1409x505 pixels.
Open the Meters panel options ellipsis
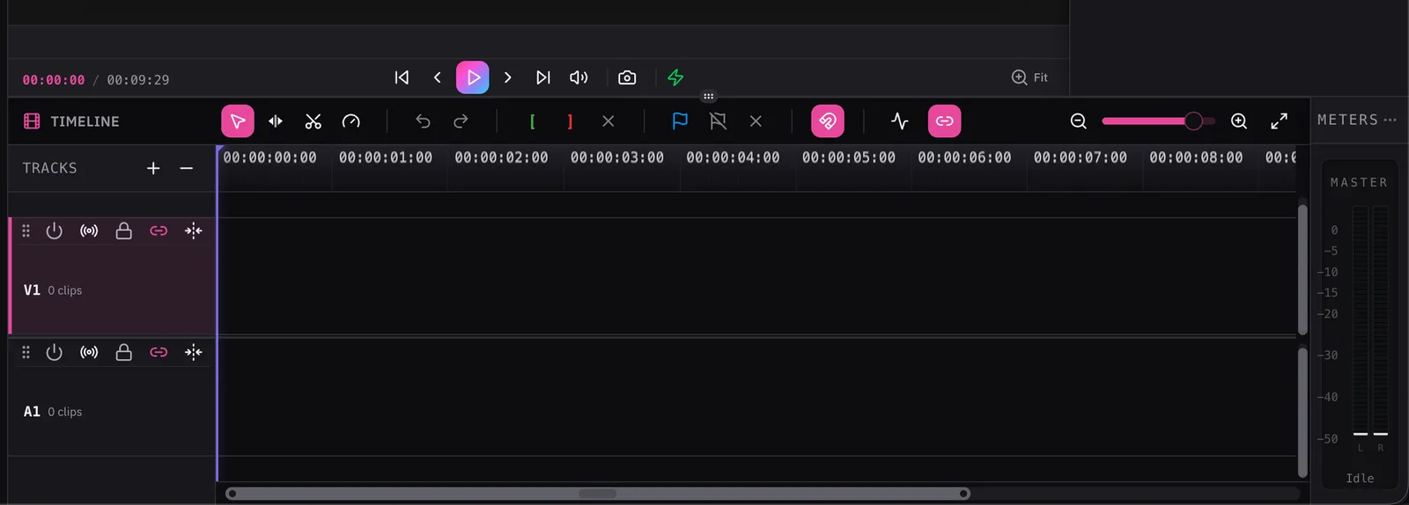pyautogui.click(x=1391, y=120)
